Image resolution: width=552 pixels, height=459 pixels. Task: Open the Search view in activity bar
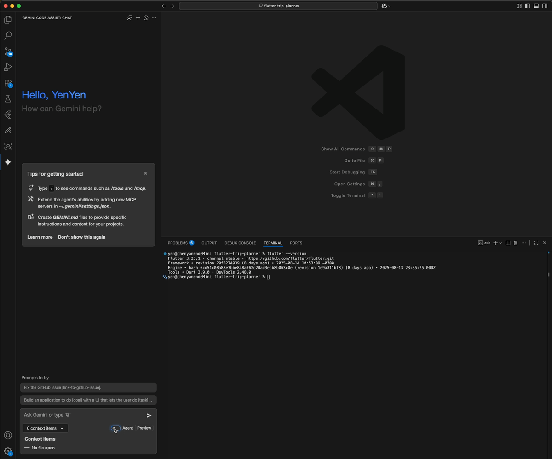[8, 35]
